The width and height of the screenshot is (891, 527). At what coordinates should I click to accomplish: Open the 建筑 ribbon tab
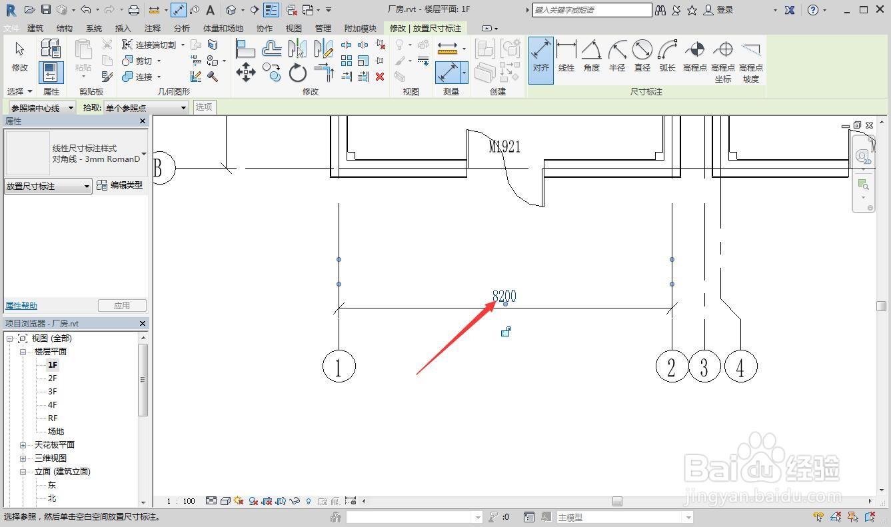(35, 29)
